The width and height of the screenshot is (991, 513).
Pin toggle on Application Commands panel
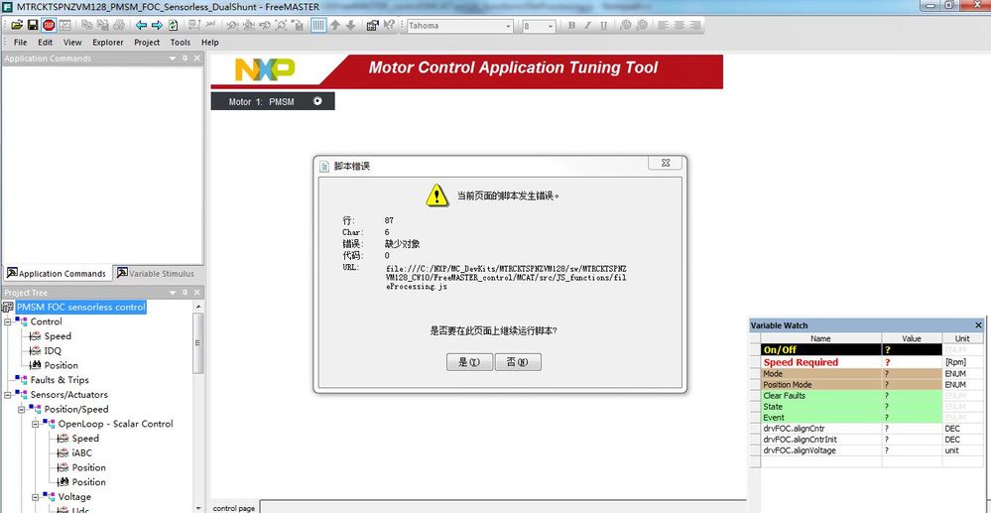coord(186,59)
